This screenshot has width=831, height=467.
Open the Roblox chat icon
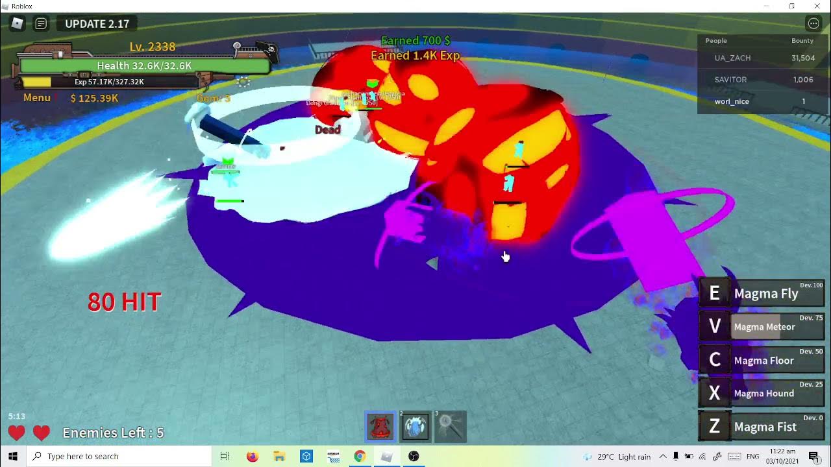pos(41,23)
